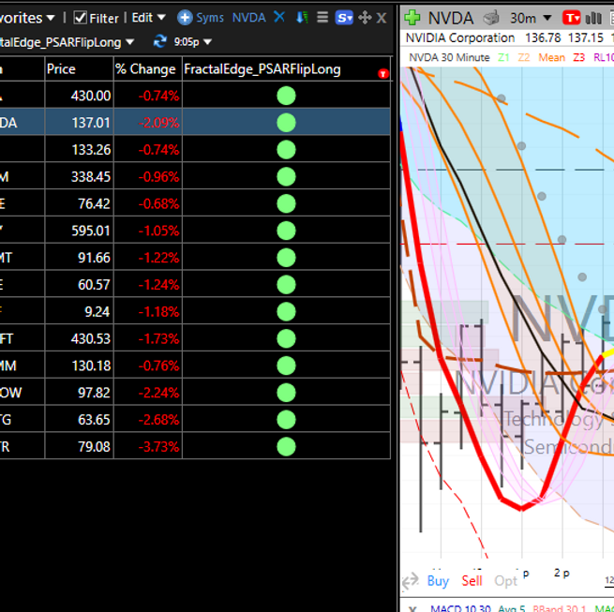Click green indicator dot in 76.42 row
The image size is (614, 612).
286,204
